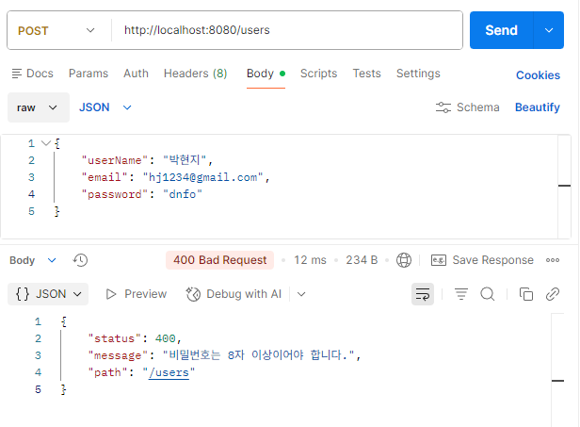Click the userName value "박현지"
580x427 pixels.
[185, 160]
